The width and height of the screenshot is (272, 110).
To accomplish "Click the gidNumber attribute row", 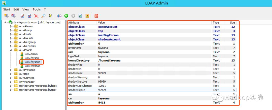I will (x=152, y=44).
